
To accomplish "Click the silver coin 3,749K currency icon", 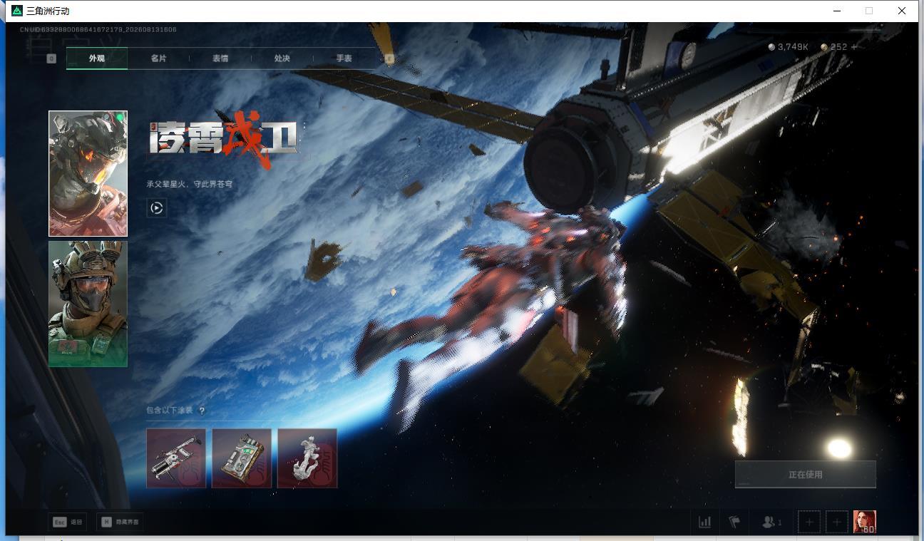I will pyautogui.click(x=771, y=47).
